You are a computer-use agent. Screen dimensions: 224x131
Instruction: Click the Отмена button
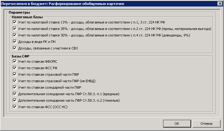pyautogui.click(x=206, y=124)
